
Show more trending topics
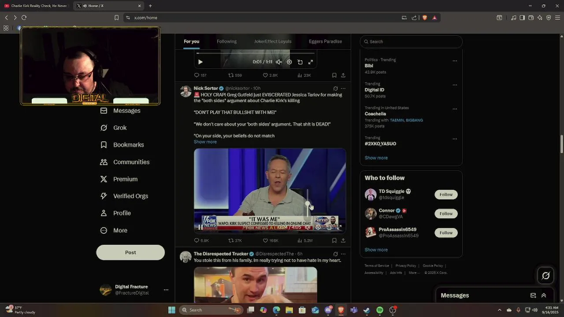click(x=376, y=158)
